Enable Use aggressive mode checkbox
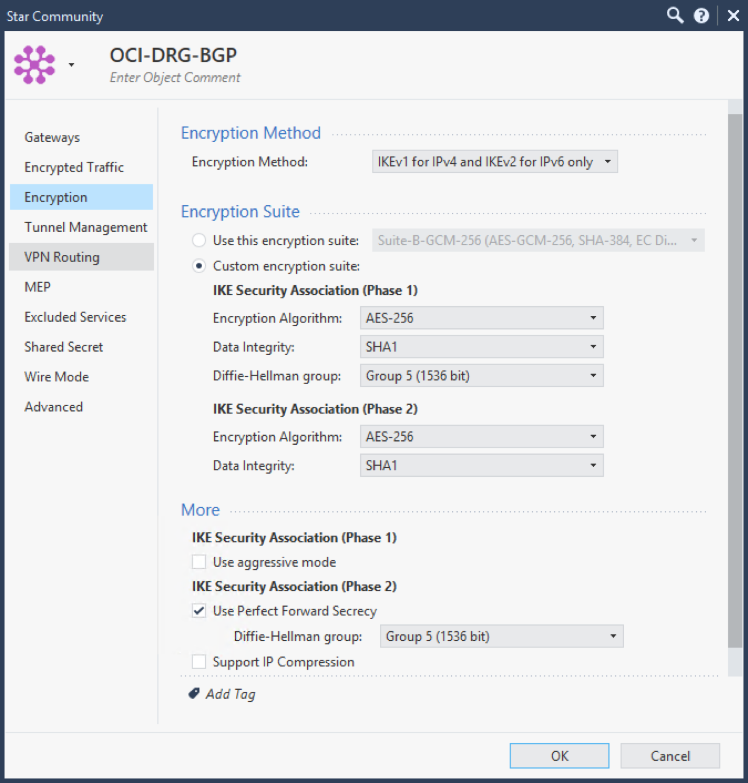The width and height of the screenshot is (748, 783). [x=199, y=562]
